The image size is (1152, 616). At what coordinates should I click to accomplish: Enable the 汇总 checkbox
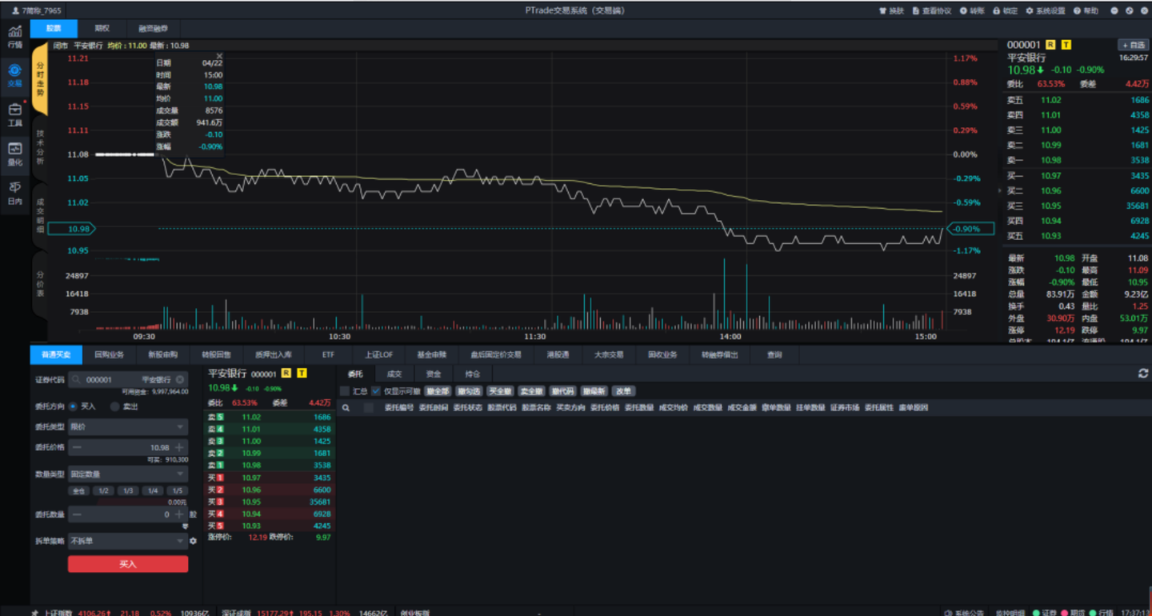click(x=345, y=391)
